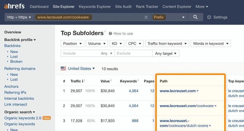Click the search magnifier button

pos(196,17)
